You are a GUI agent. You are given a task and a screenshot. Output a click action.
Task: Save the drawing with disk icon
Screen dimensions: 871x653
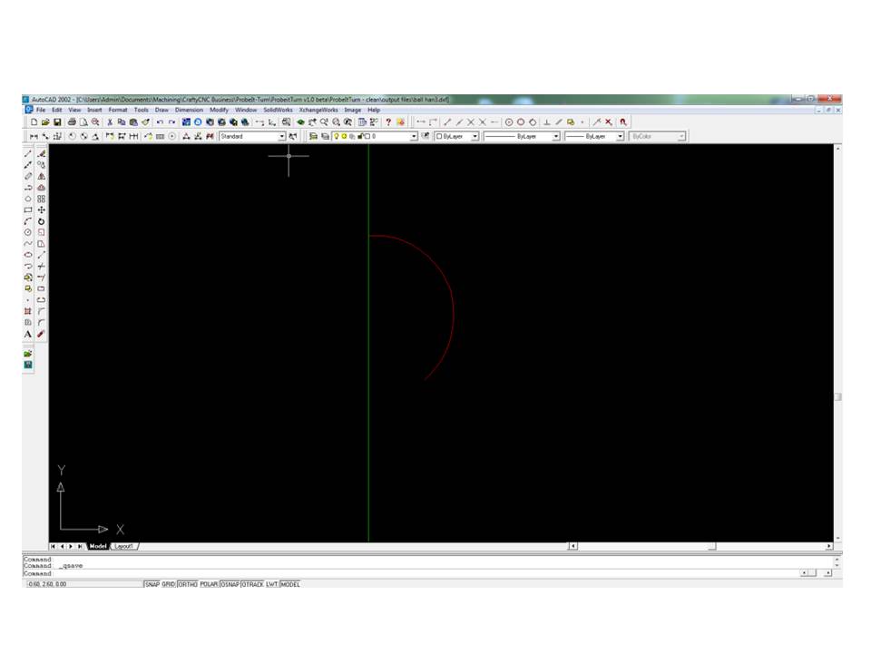(57, 122)
